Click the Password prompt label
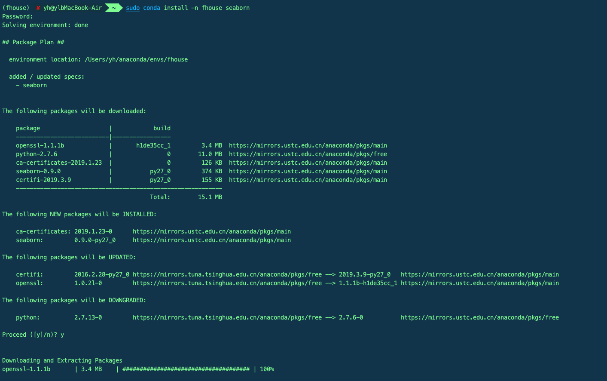Image resolution: width=607 pixels, height=381 pixels. [x=17, y=16]
